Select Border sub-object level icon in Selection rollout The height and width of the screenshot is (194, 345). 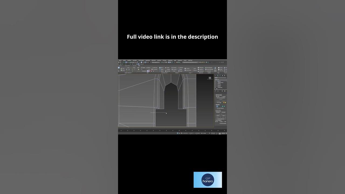220,106
